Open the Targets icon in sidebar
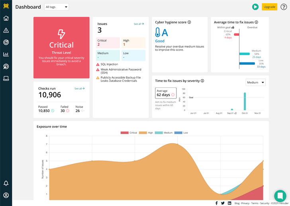290x206 pixels. (6, 42)
